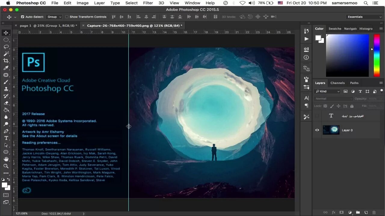Switch to the Paths tab
Screen dimensions: 385x216
click(x=354, y=83)
